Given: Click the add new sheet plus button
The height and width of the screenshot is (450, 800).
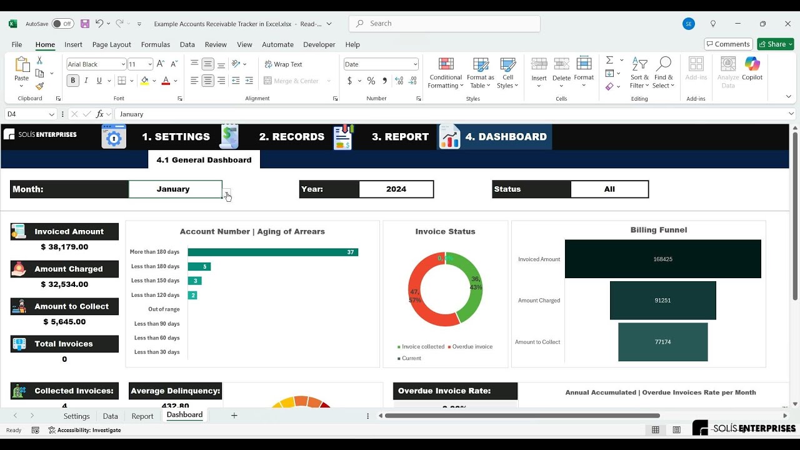Looking at the screenshot, I should (234, 416).
